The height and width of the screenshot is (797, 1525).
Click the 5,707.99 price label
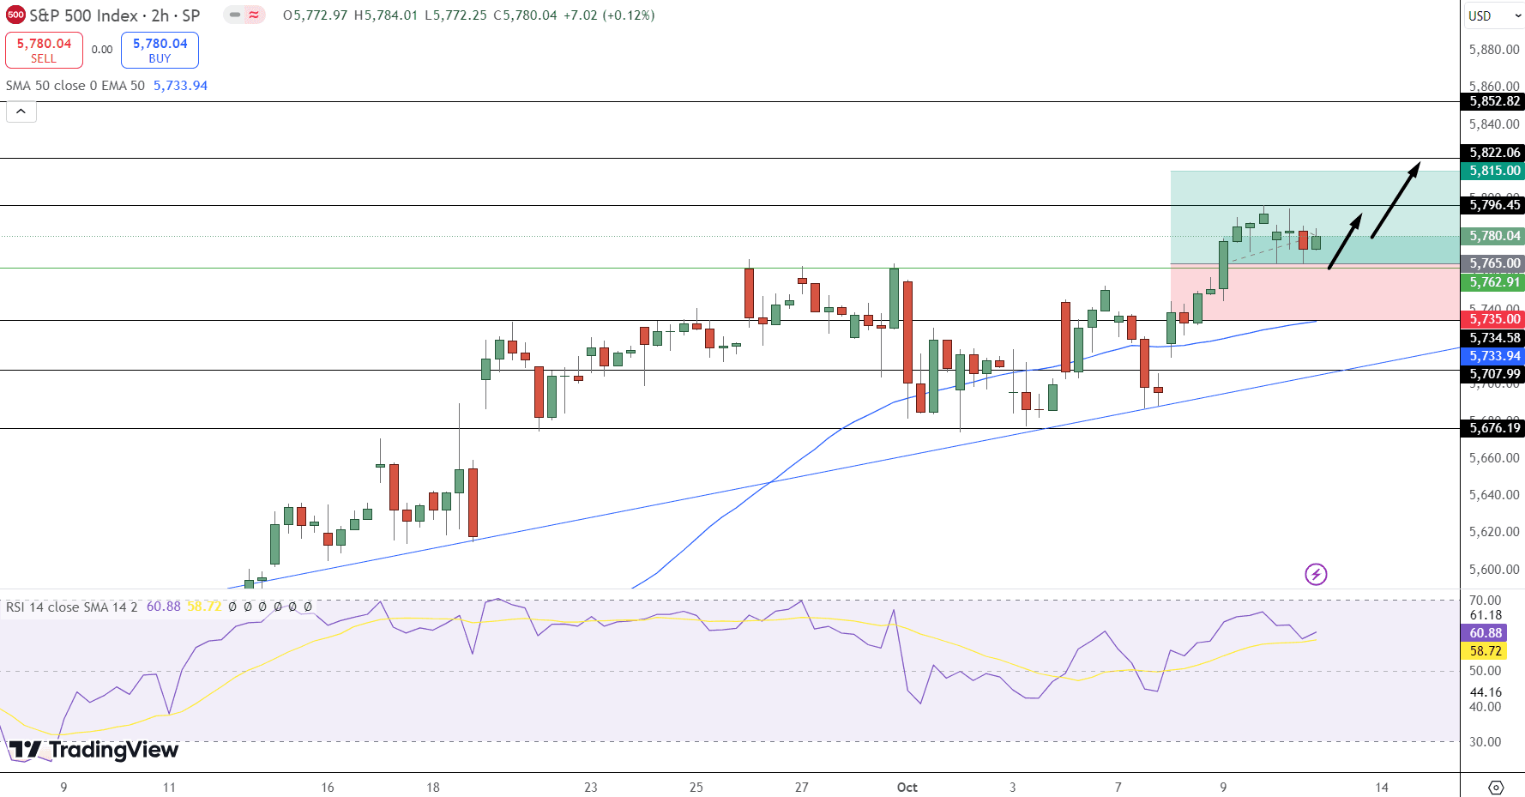[x=1492, y=374]
